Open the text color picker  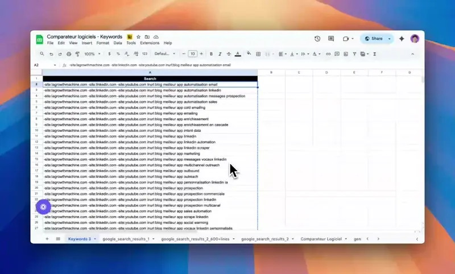(x=238, y=54)
